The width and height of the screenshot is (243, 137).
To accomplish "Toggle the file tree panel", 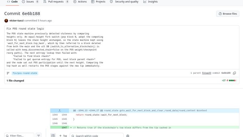I will tap(53, 136).
